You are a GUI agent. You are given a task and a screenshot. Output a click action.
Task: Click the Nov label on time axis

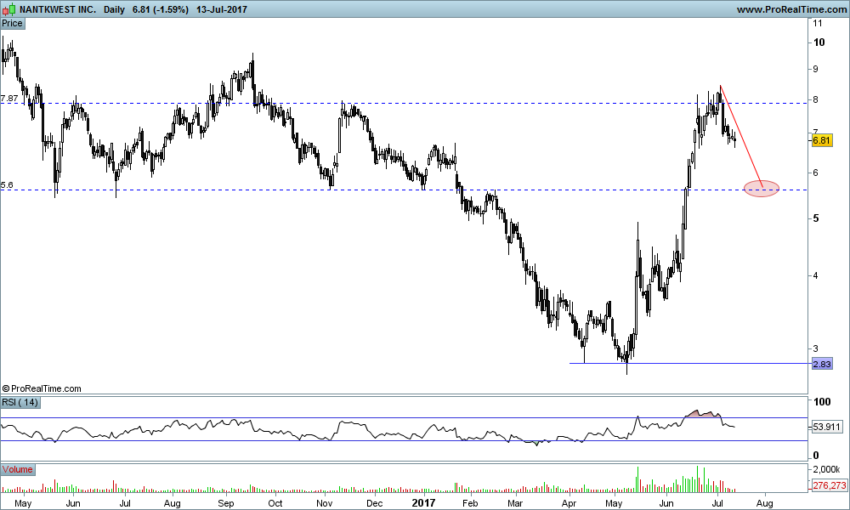coord(324,503)
